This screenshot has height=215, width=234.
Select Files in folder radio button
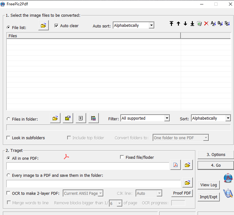[x=9, y=119]
